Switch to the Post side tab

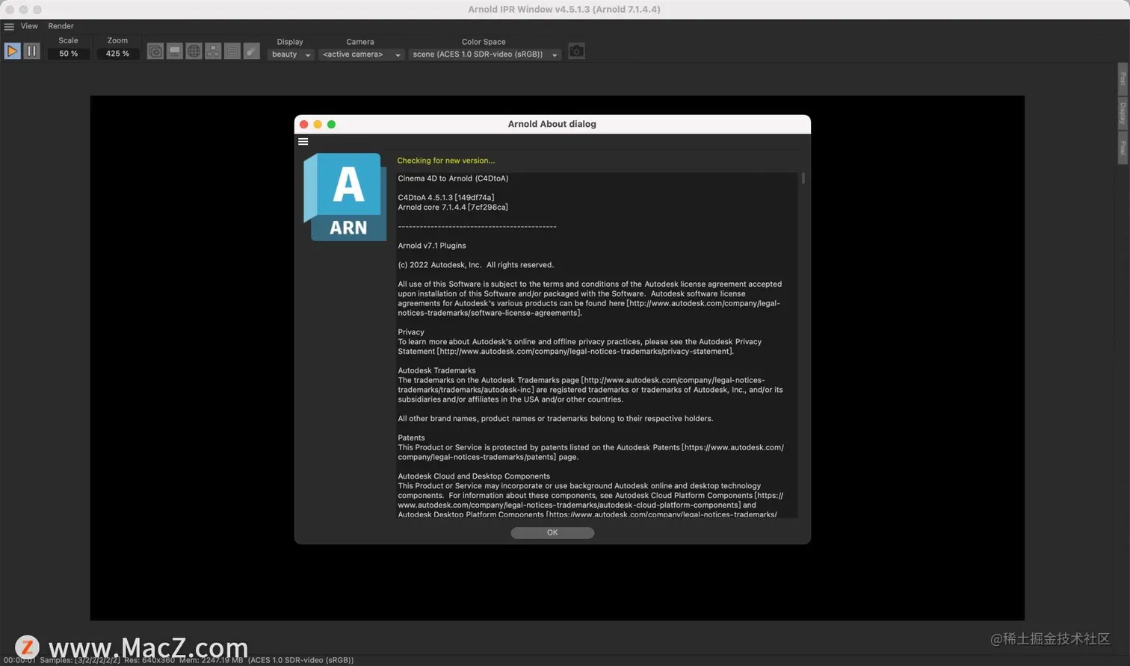pos(1123,78)
